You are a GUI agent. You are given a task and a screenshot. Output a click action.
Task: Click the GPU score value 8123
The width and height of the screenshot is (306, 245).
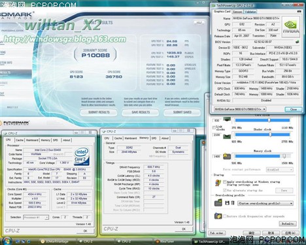point(76,76)
